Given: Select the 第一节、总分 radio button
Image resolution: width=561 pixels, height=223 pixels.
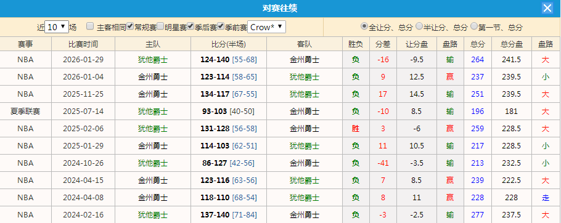Looking at the screenshot, I should point(474,26).
